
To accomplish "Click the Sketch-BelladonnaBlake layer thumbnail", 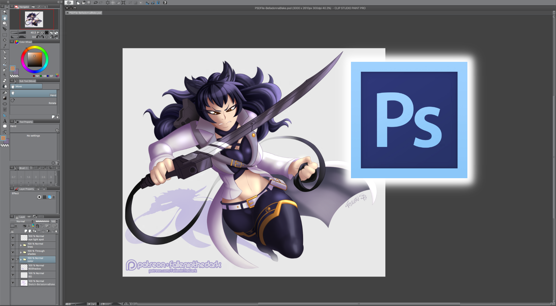I will (24, 283).
